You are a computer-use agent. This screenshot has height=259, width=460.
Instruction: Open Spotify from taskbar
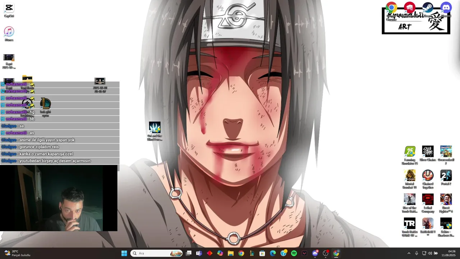[294, 253]
